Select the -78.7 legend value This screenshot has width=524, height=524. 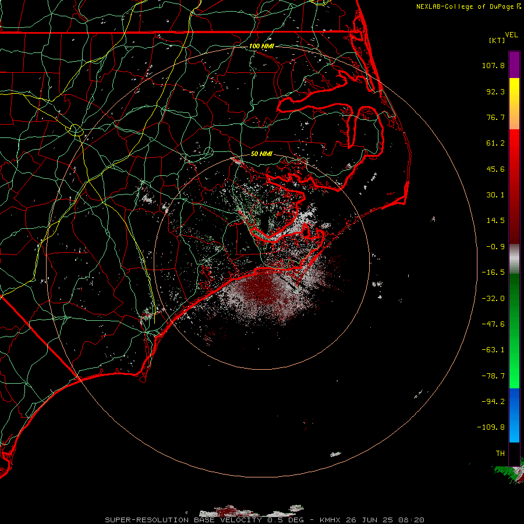(x=493, y=376)
